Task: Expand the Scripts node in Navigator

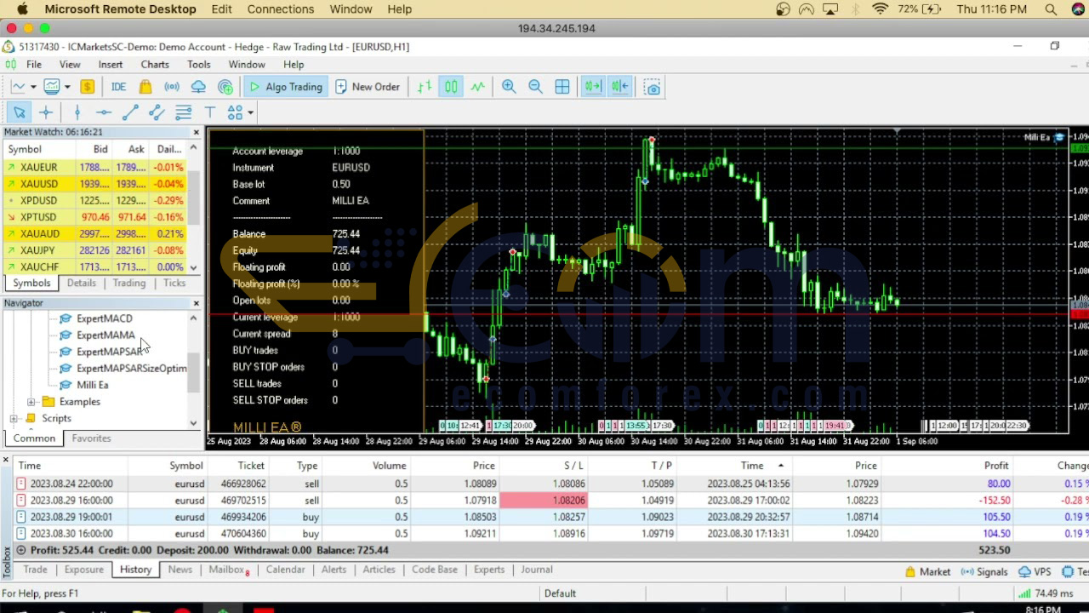Action: pos(14,418)
